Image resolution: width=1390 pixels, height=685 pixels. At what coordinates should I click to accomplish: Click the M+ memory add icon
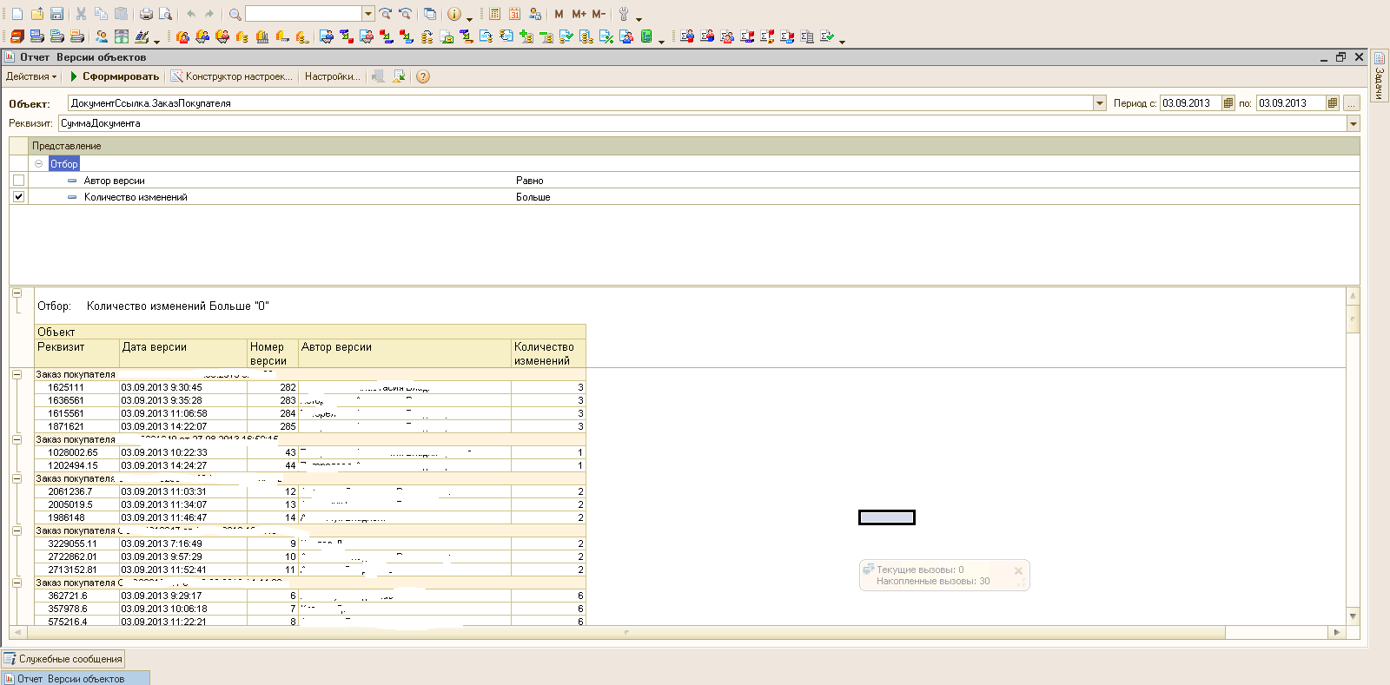coord(579,14)
